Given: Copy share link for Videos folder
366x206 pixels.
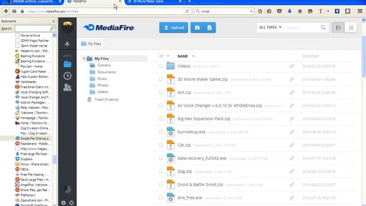Looking at the screenshot, I should [x=292, y=66].
